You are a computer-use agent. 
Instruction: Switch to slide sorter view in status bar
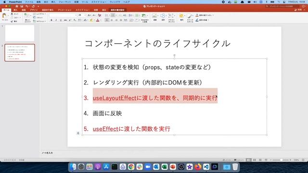[x=255, y=160]
